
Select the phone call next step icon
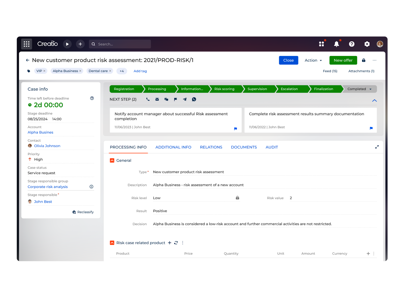[148, 99]
